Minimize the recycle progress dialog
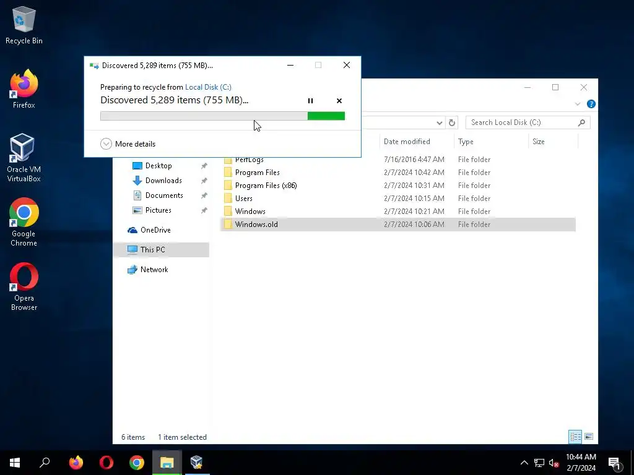This screenshot has height=475, width=634. (x=290, y=65)
